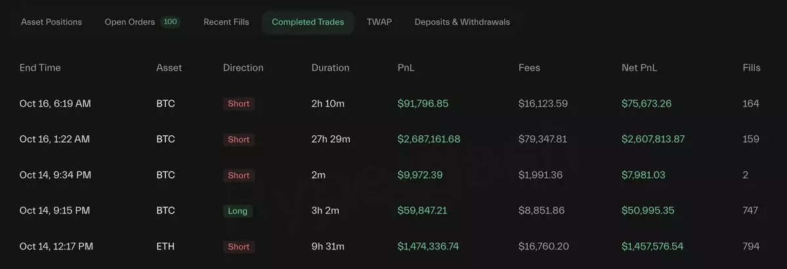This screenshot has width=787, height=269.
Task: Sort trades by the Duration header
Action: [x=330, y=68]
